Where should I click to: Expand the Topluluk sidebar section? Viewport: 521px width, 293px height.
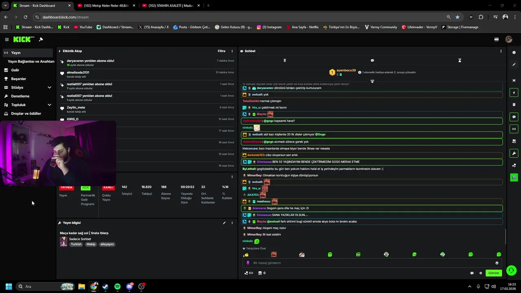coord(28,105)
